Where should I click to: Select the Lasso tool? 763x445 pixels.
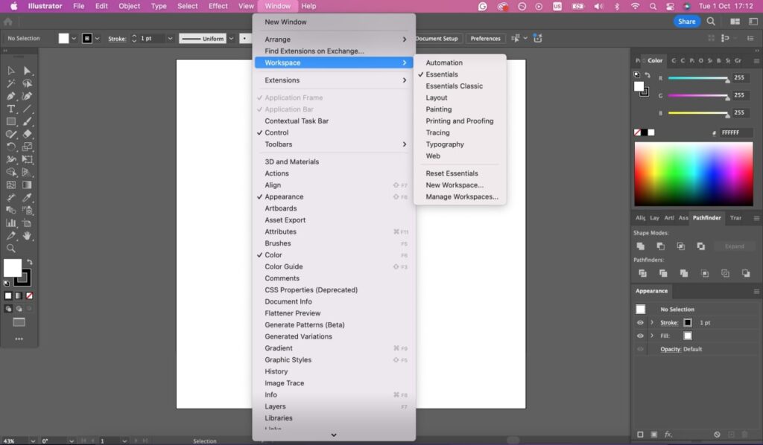[28, 83]
